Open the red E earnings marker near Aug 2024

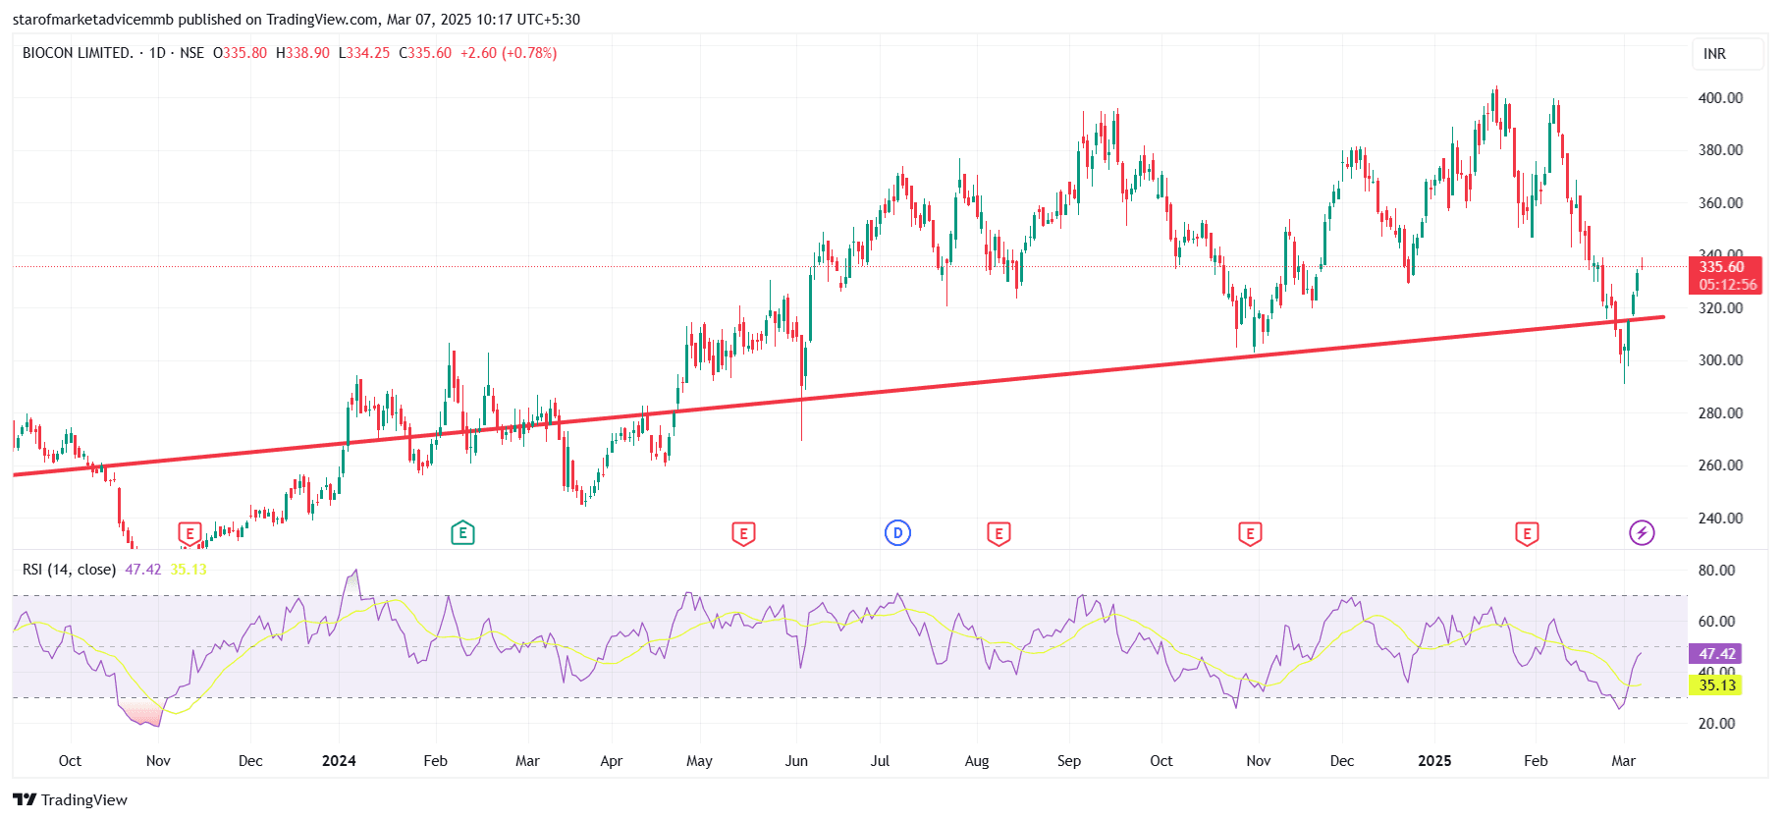998,534
